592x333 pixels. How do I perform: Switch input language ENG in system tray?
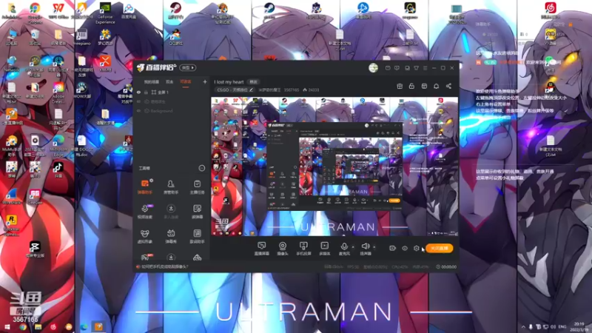pos(562,326)
